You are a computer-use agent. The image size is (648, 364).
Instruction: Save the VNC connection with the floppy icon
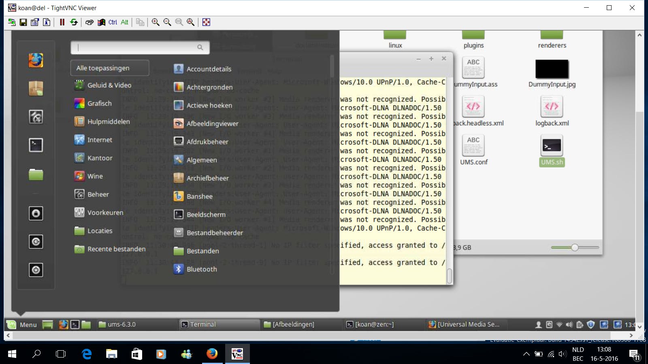[23, 22]
